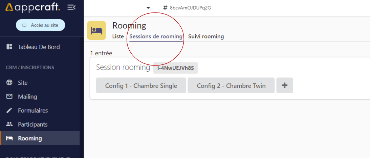
Task: Click the Tableau De Bord dashboard icon
Action: point(9,47)
